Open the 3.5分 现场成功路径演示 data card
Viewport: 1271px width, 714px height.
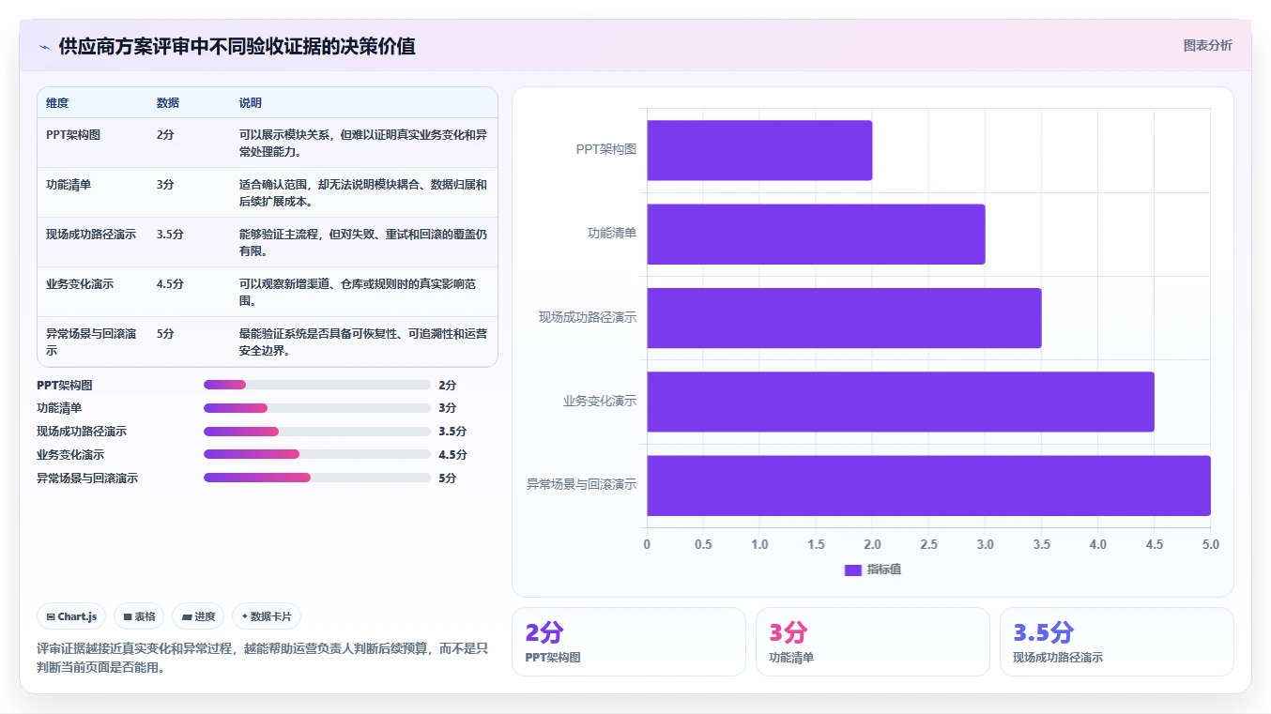pyautogui.click(x=1117, y=642)
